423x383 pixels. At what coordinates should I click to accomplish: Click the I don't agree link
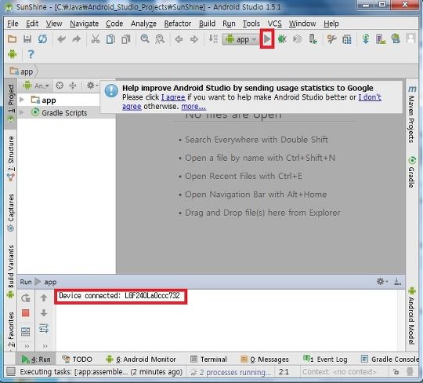[x=370, y=97]
